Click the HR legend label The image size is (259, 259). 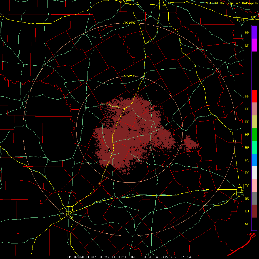[247, 135]
